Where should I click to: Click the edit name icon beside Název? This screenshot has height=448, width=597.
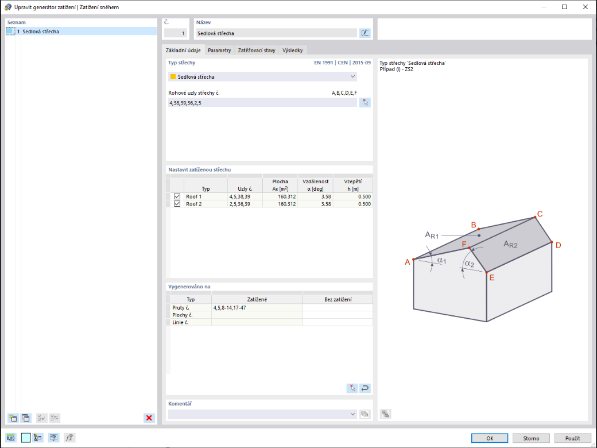(365, 33)
